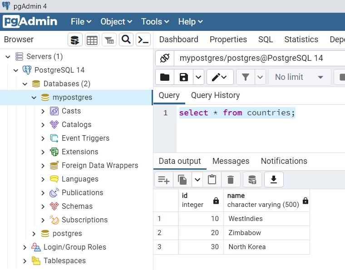
Task: Select the Catalogs node icon
Action: coord(54,125)
